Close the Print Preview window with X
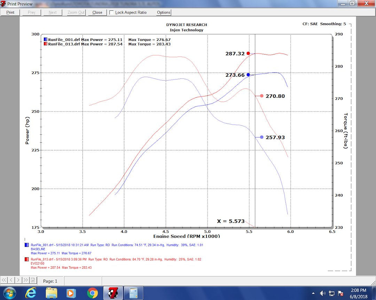The width and height of the screenshot is (376, 300). click(x=366, y=3)
